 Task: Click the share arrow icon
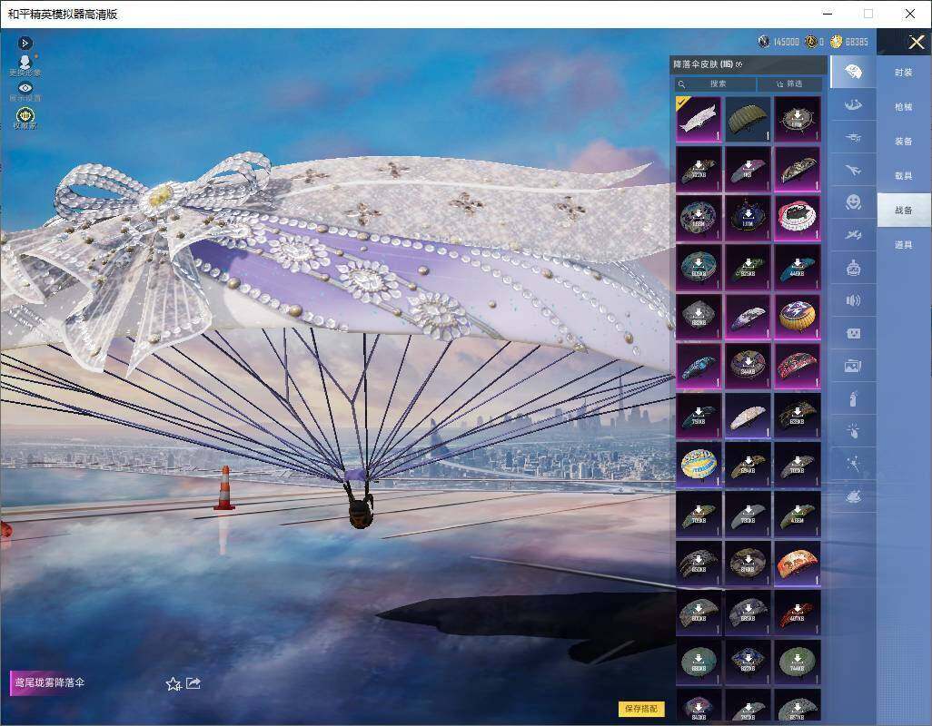[193, 683]
